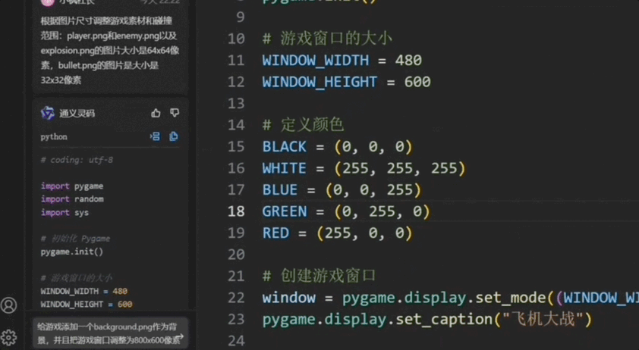Click 'set_mode' on line 22
Image resolution: width=639 pixels, height=350 pixels.
[511, 298]
